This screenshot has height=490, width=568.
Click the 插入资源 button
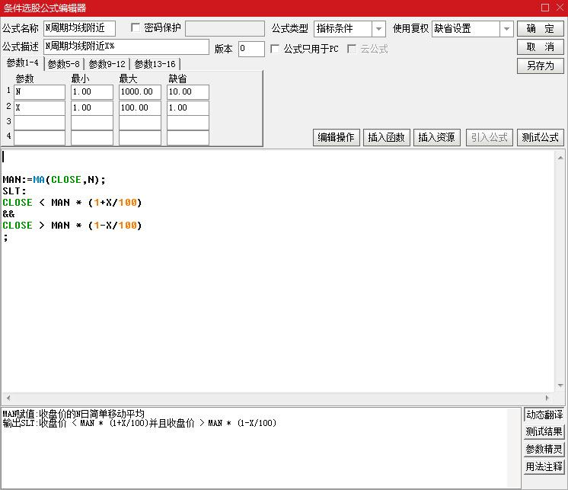point(437,137)
